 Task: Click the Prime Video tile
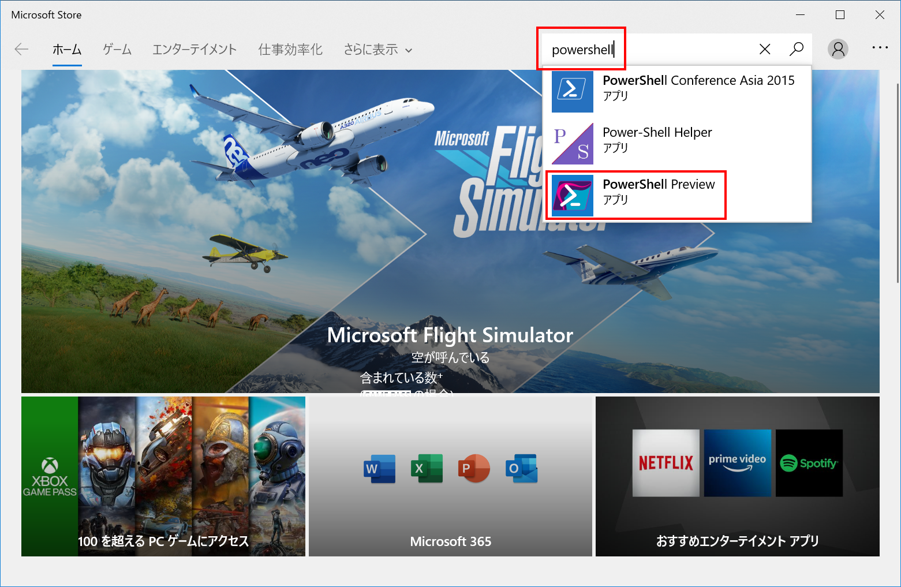click(737, 462)
